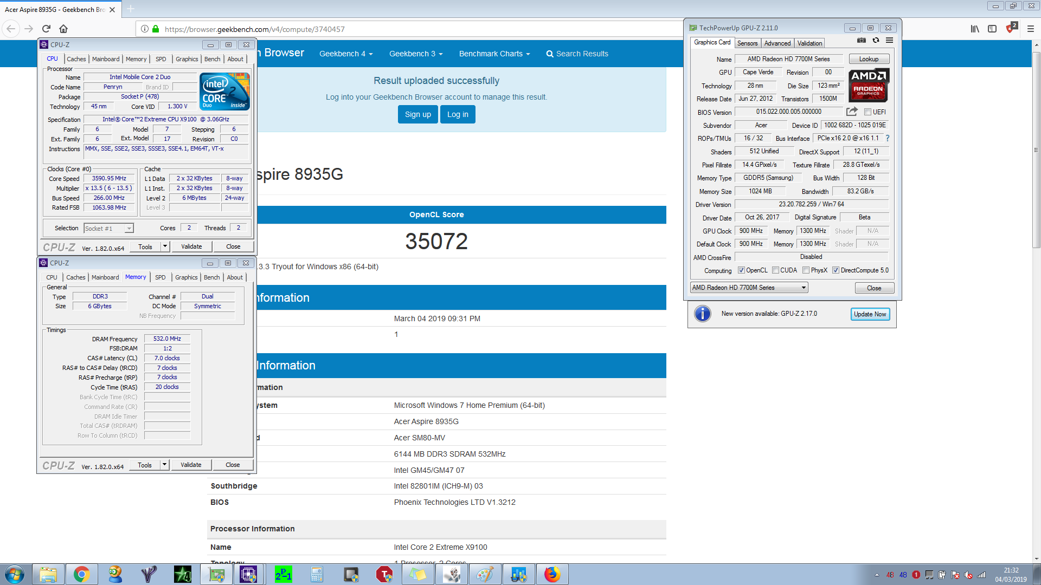The image size is (1041, 585).
Task: Open Firefox from the taskbar
Action: point(552,574)
